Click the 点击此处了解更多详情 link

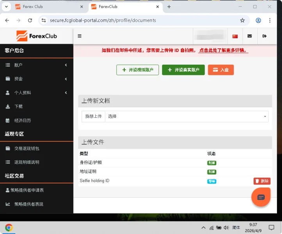[x=223, y=50]
